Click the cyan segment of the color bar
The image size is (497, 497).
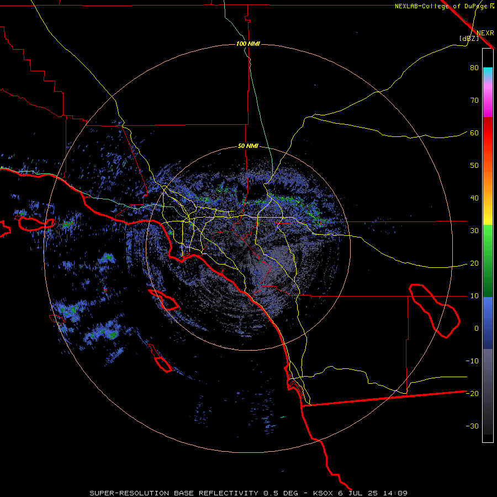click(488, 73)
